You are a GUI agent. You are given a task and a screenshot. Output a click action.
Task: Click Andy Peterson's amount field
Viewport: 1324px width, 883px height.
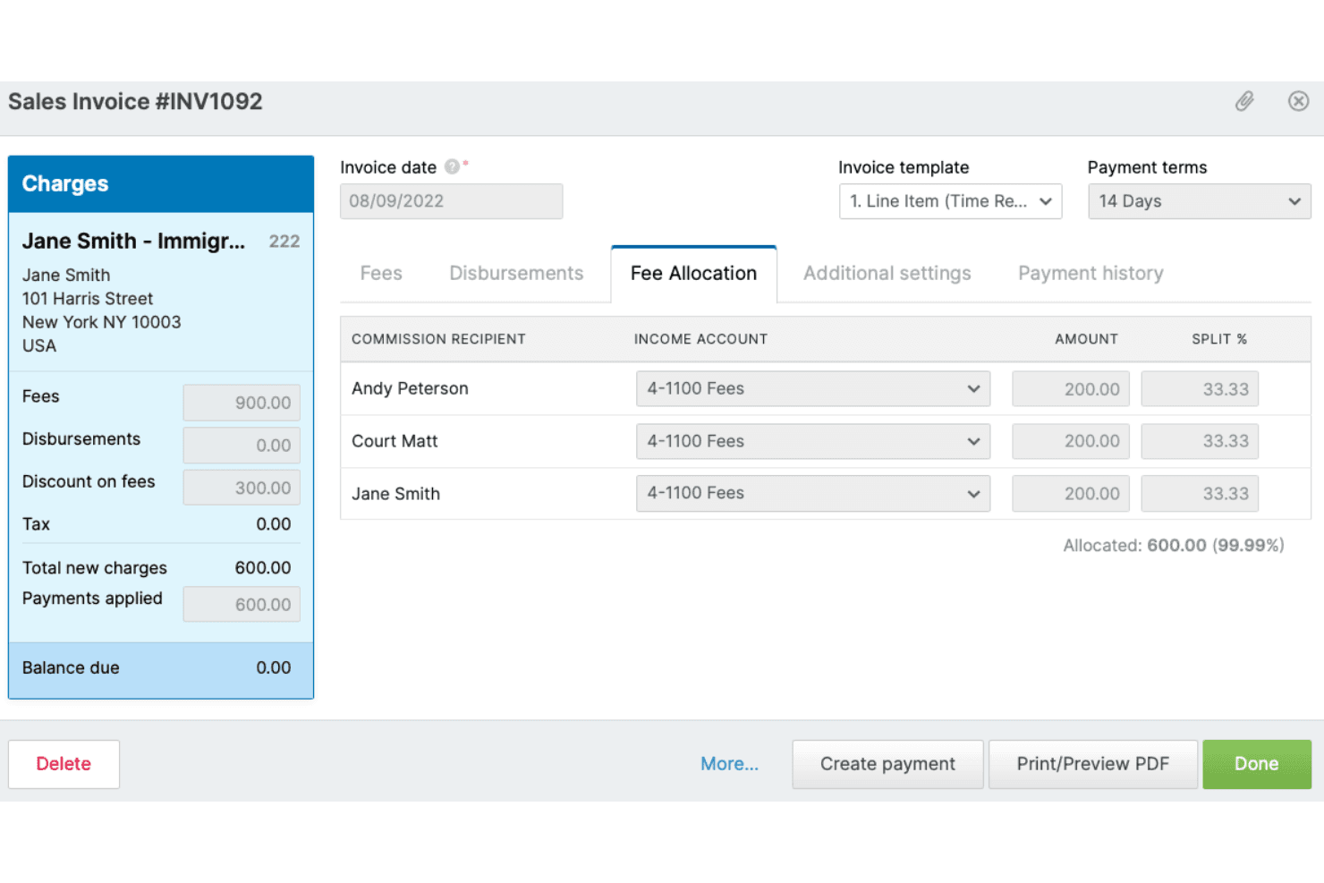pos(1071,389)
